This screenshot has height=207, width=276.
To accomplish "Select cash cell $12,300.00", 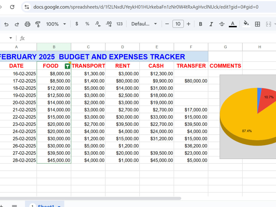I will (x=157, y=74).
